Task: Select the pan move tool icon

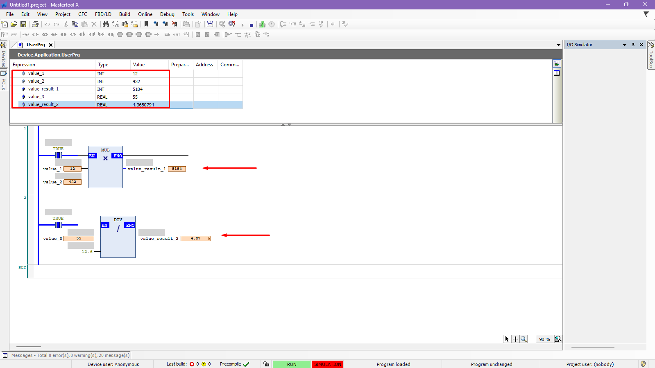Action: 515,339
